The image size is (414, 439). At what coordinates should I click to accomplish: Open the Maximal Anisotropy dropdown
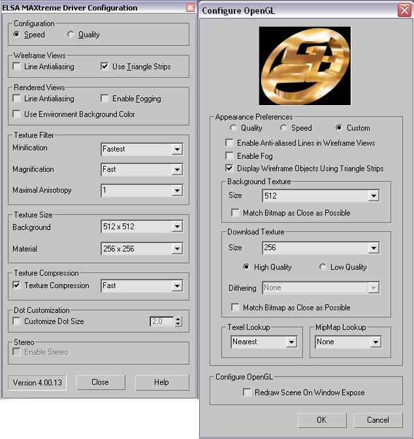[142, 190]
